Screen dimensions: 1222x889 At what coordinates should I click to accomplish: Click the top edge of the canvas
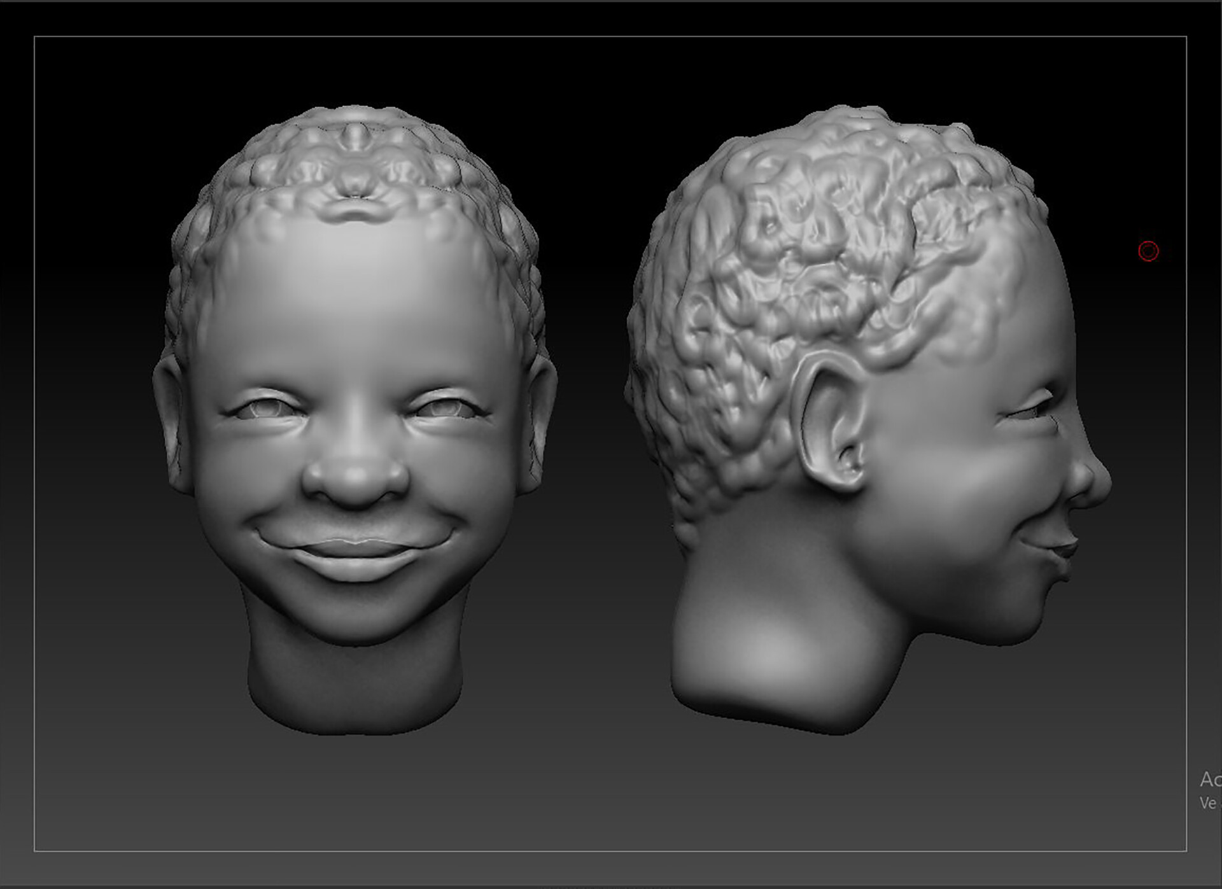click(611, 37)
